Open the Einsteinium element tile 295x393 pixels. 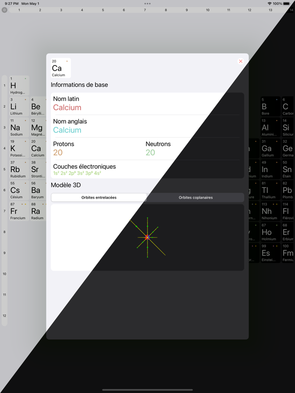click(x=270, y=253)
